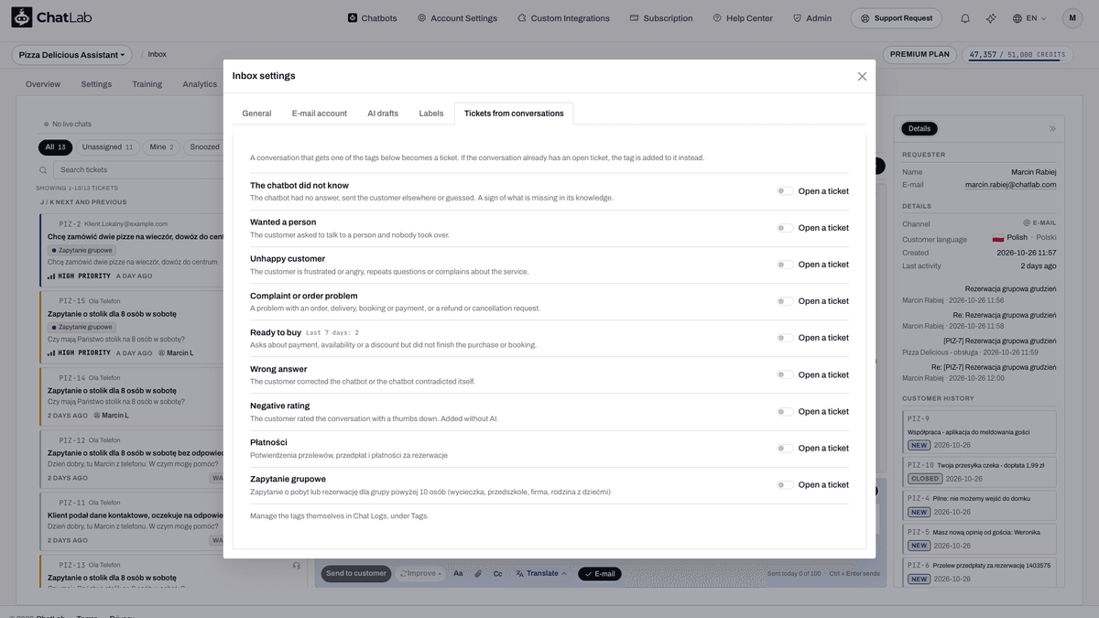Open customer history card PIZ-4
Screen dimensions: 1099x618
click(979, 504)
